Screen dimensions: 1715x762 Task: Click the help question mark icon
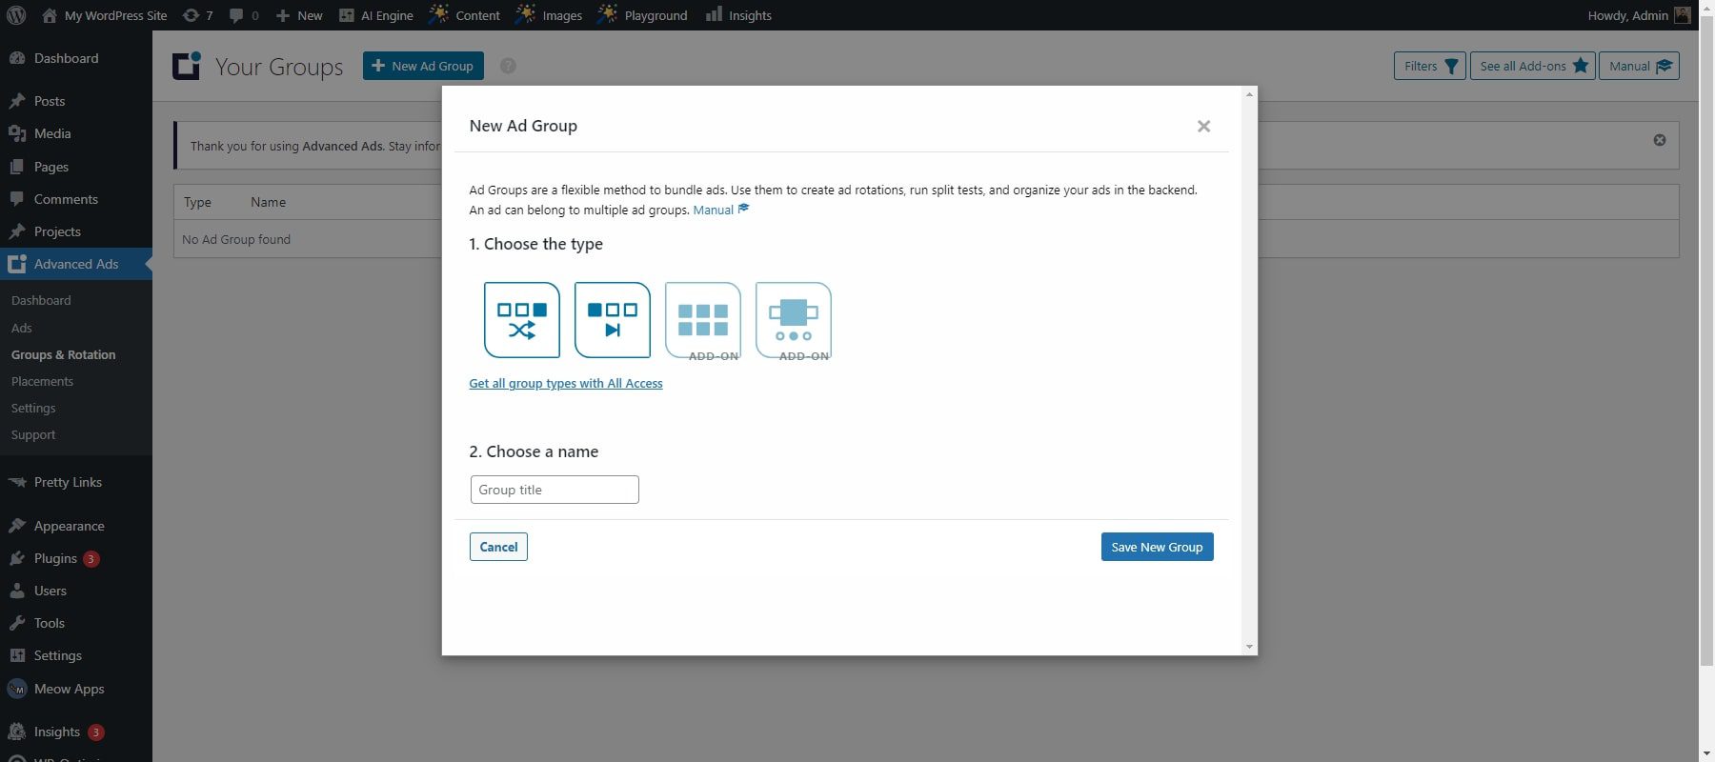click(x=508, y=66)
